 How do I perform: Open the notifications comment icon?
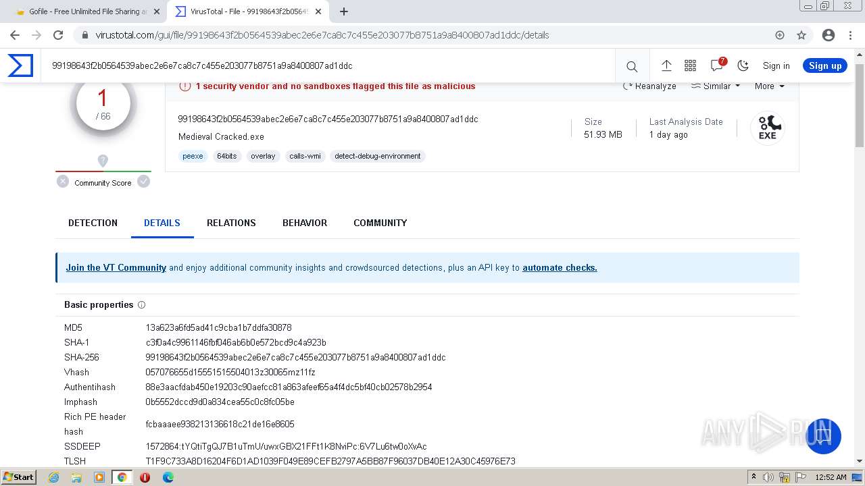click(x=717, y=65)
